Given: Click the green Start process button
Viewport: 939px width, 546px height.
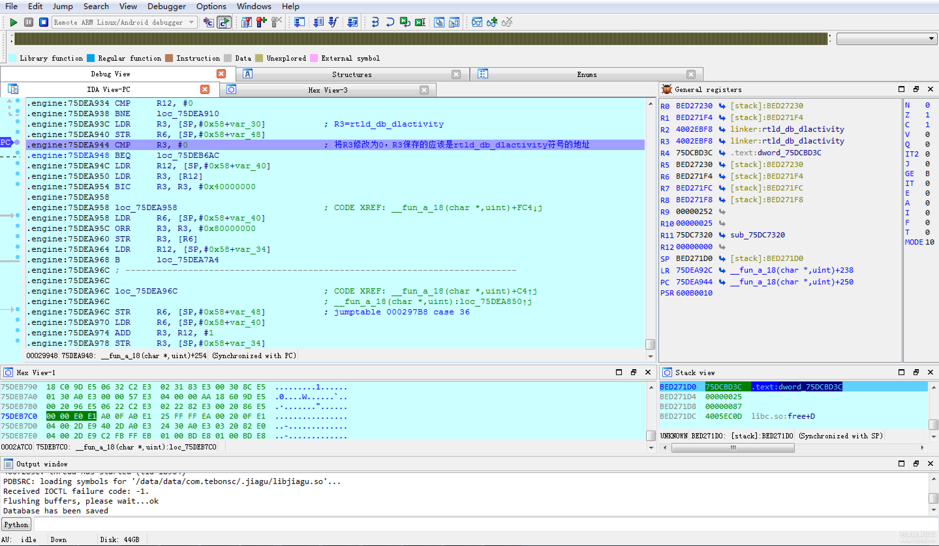Looking at the screenshot, I should pyautogui.click(x=13, y=23).
